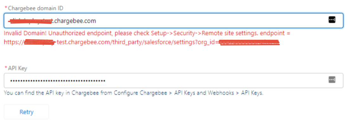Click the redacted subdomain in domain field
Image resolution: width=352 pixels, height=120 pixels.
30,21
